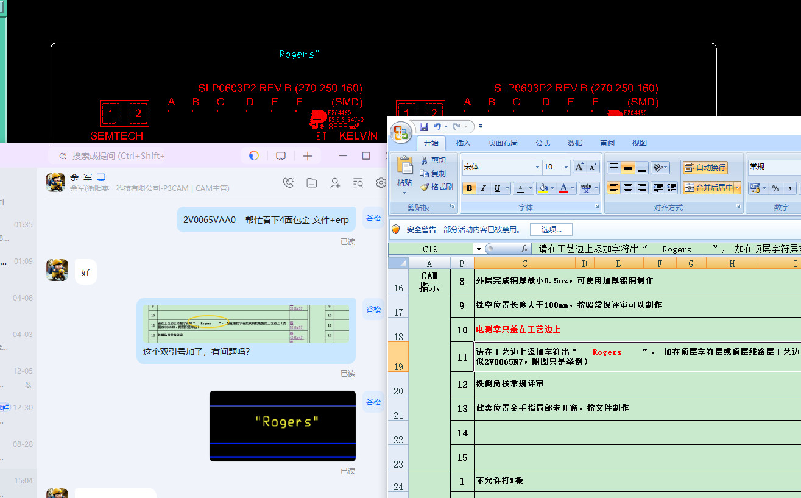801x498 pixels.
Task: Toggle 合并后居中 merge and center
Action: tap(708, 188)
